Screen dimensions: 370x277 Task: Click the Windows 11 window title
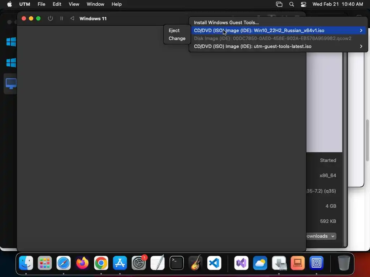pyautogui.click(x=93, y=19)
